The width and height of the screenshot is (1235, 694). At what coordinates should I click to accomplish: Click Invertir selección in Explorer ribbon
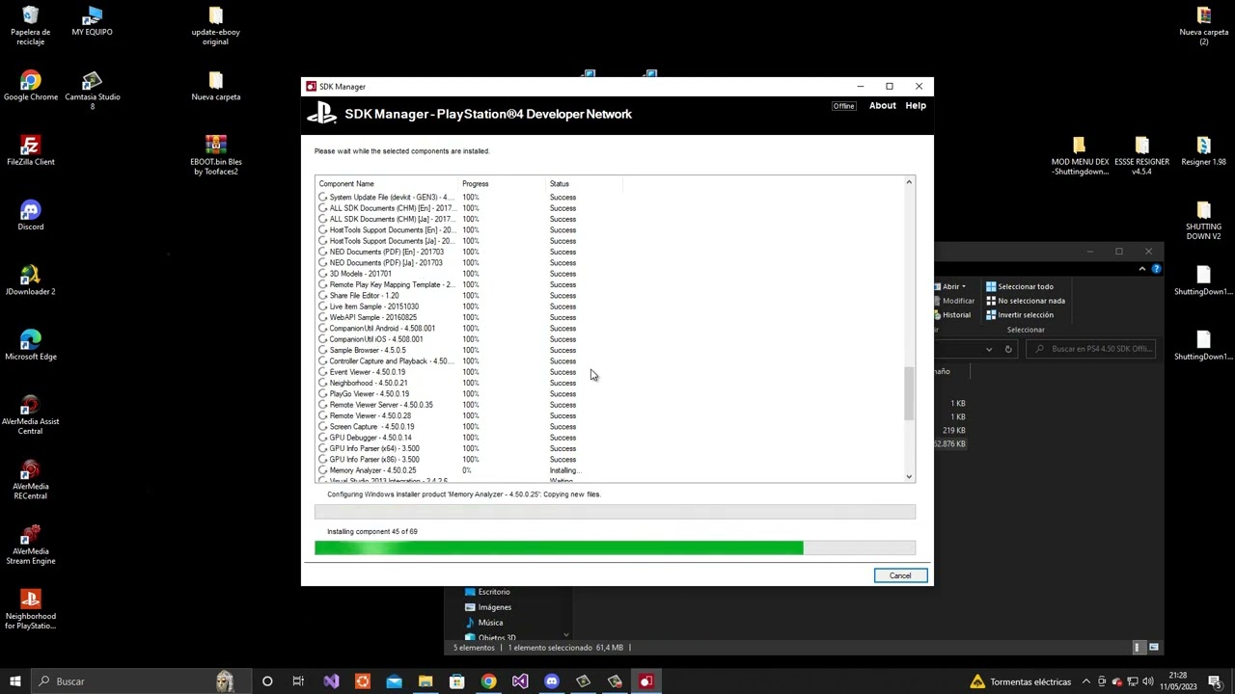pyautogui.click(x=1019, y=315)
